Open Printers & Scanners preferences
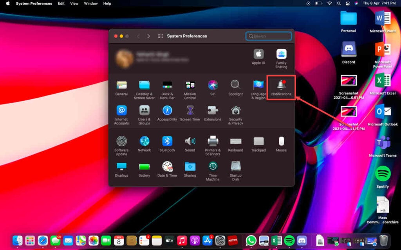Image resolution: width=401 pixels, height=250 pixels. pyautogui.click(x=213, y=146)
